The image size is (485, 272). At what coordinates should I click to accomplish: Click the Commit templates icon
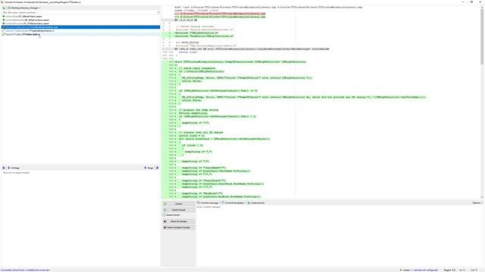pos(223,203)
